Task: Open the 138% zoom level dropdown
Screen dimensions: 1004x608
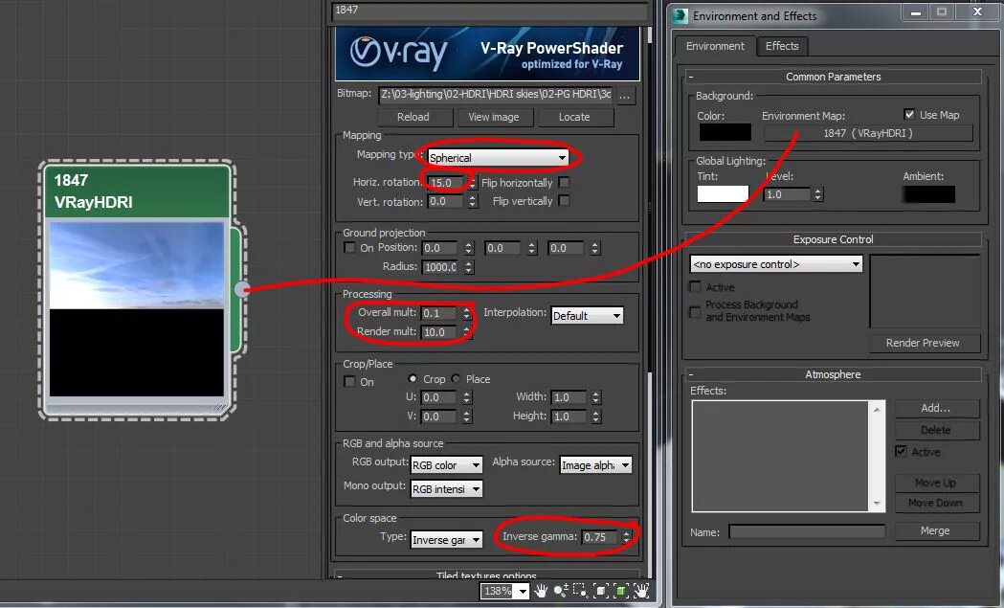Action: coord(524,591)
